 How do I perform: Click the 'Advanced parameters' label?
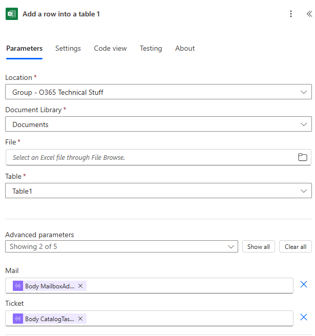click(x=39, y=235)
